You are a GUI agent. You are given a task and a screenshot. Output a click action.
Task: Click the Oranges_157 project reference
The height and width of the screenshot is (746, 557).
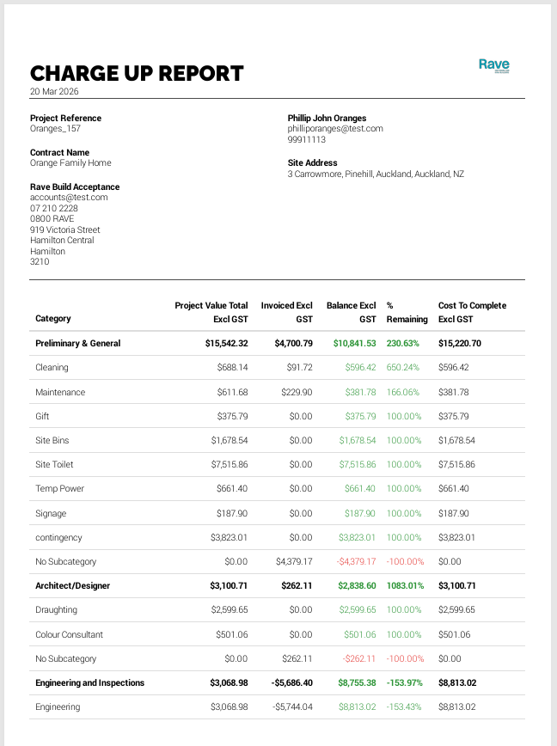(55, 129)
